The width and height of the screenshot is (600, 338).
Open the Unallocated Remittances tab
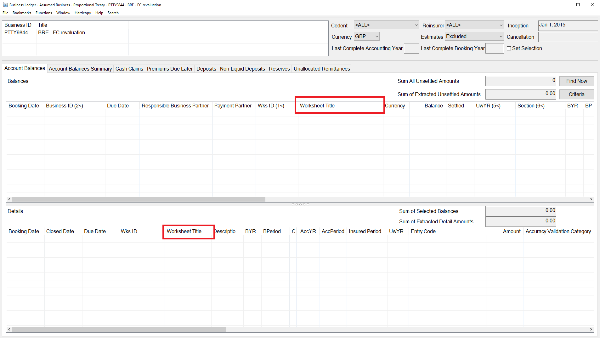(321, 69)
